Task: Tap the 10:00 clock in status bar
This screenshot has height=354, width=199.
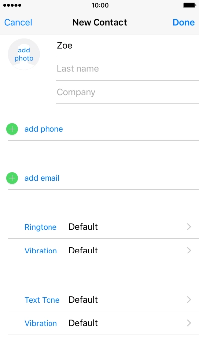Action: pos(100,5)
